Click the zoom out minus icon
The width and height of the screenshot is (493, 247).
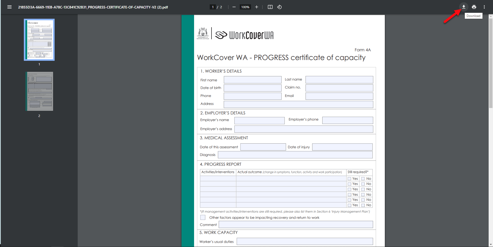click(x=234, y=7)
